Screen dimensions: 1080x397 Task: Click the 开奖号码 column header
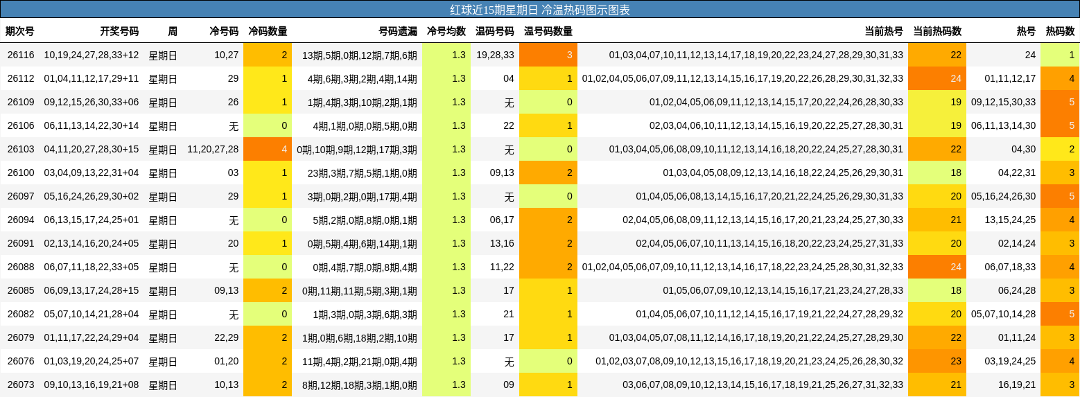coord(119,31)
